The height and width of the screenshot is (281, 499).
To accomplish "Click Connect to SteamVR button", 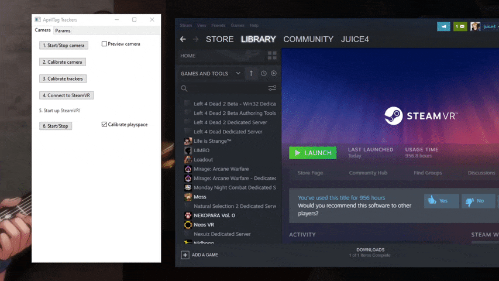I will 66,95.
